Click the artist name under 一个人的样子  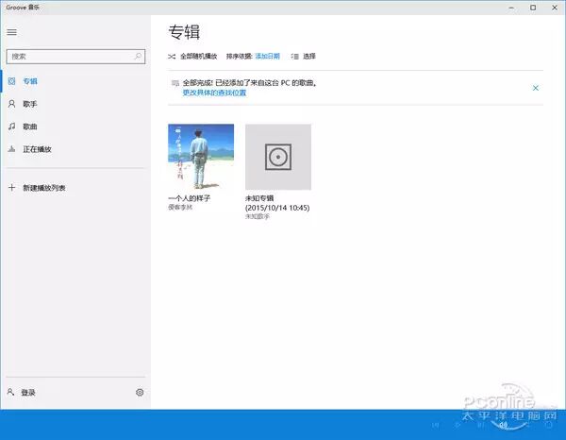(x=180, y=208)
